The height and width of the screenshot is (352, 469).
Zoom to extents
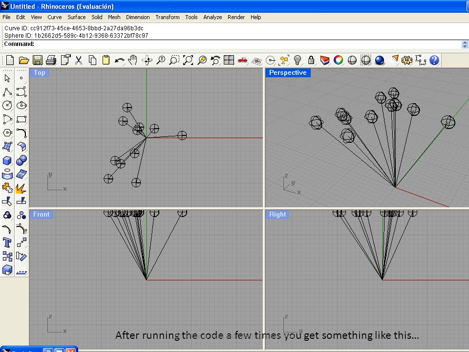(x=188, y=60)
